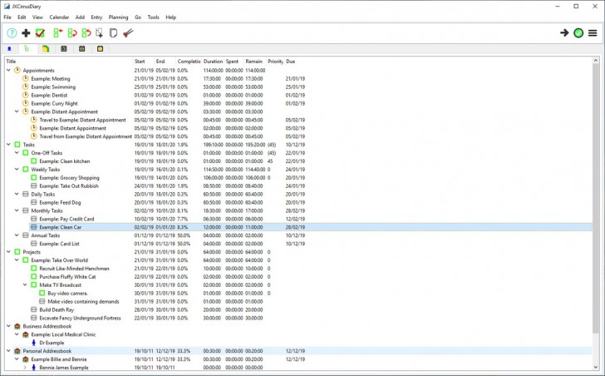Click the paintbrush icon in toolbar
Image resolution: width=605 pixels, height=376 pixels.
128,33
